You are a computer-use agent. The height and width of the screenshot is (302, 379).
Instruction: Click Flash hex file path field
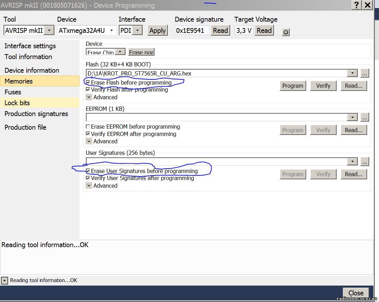tap(216, 73)
